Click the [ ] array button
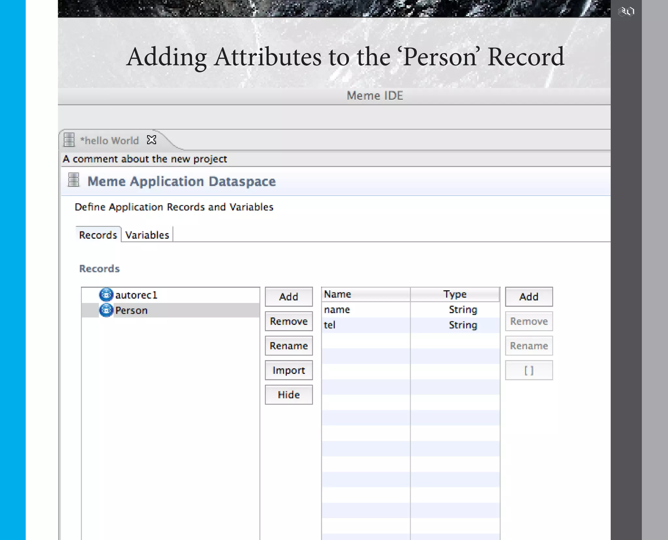This screenshot has width=668, height=540. click(x=529, y=370)
